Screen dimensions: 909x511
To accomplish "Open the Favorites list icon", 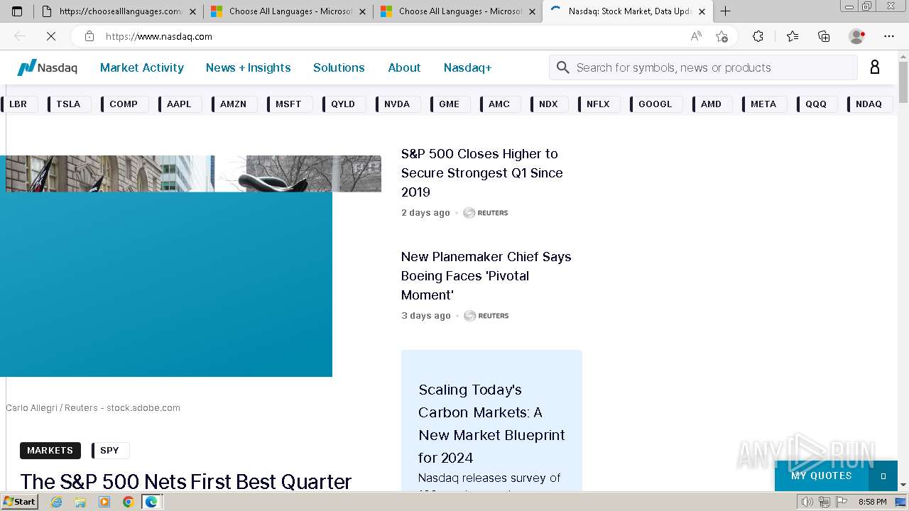I will pos(792,36).
